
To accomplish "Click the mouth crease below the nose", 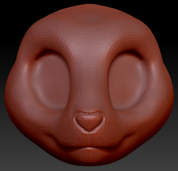I will 89,147.
